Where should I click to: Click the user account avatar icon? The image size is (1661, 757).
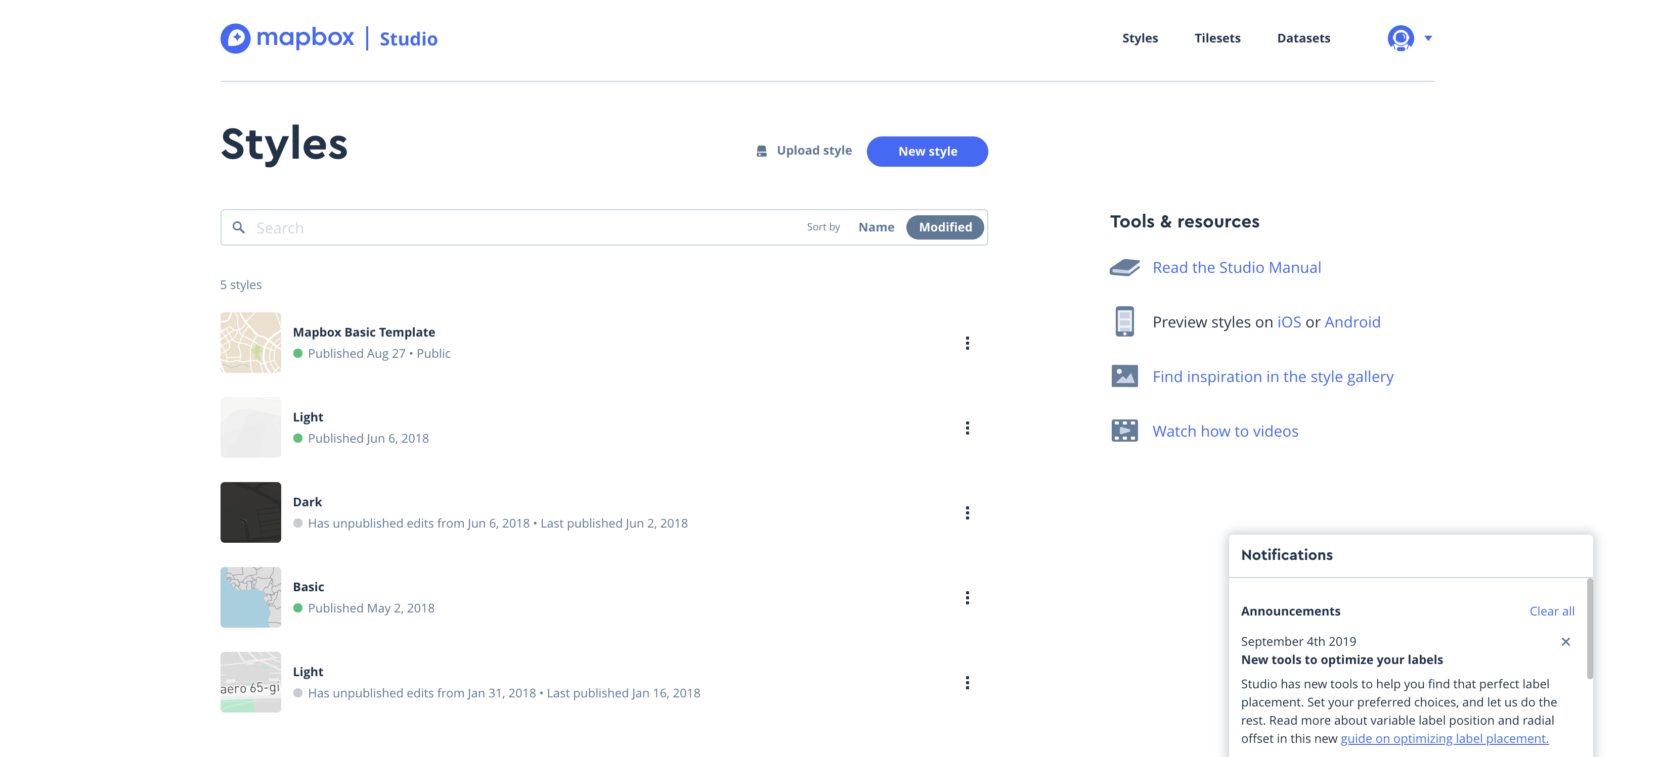(1400, 38)
